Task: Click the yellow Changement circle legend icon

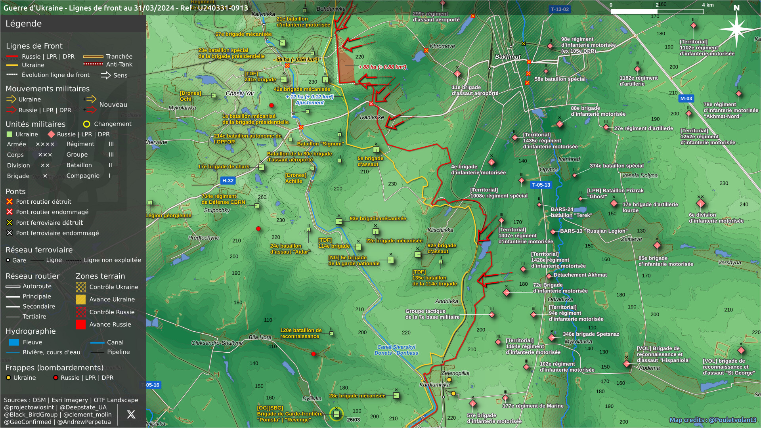Action: click(86, 124)
